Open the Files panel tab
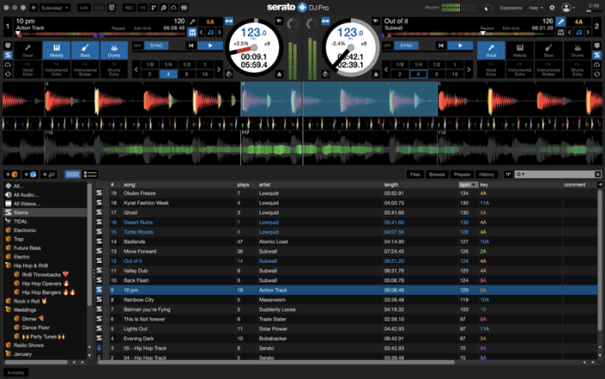The image size is (605, 379). (x=415, y=174)
